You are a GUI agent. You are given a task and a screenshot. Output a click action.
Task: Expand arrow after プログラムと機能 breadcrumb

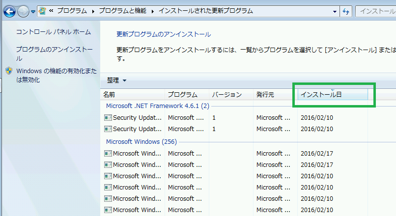[x=153, y=11]
